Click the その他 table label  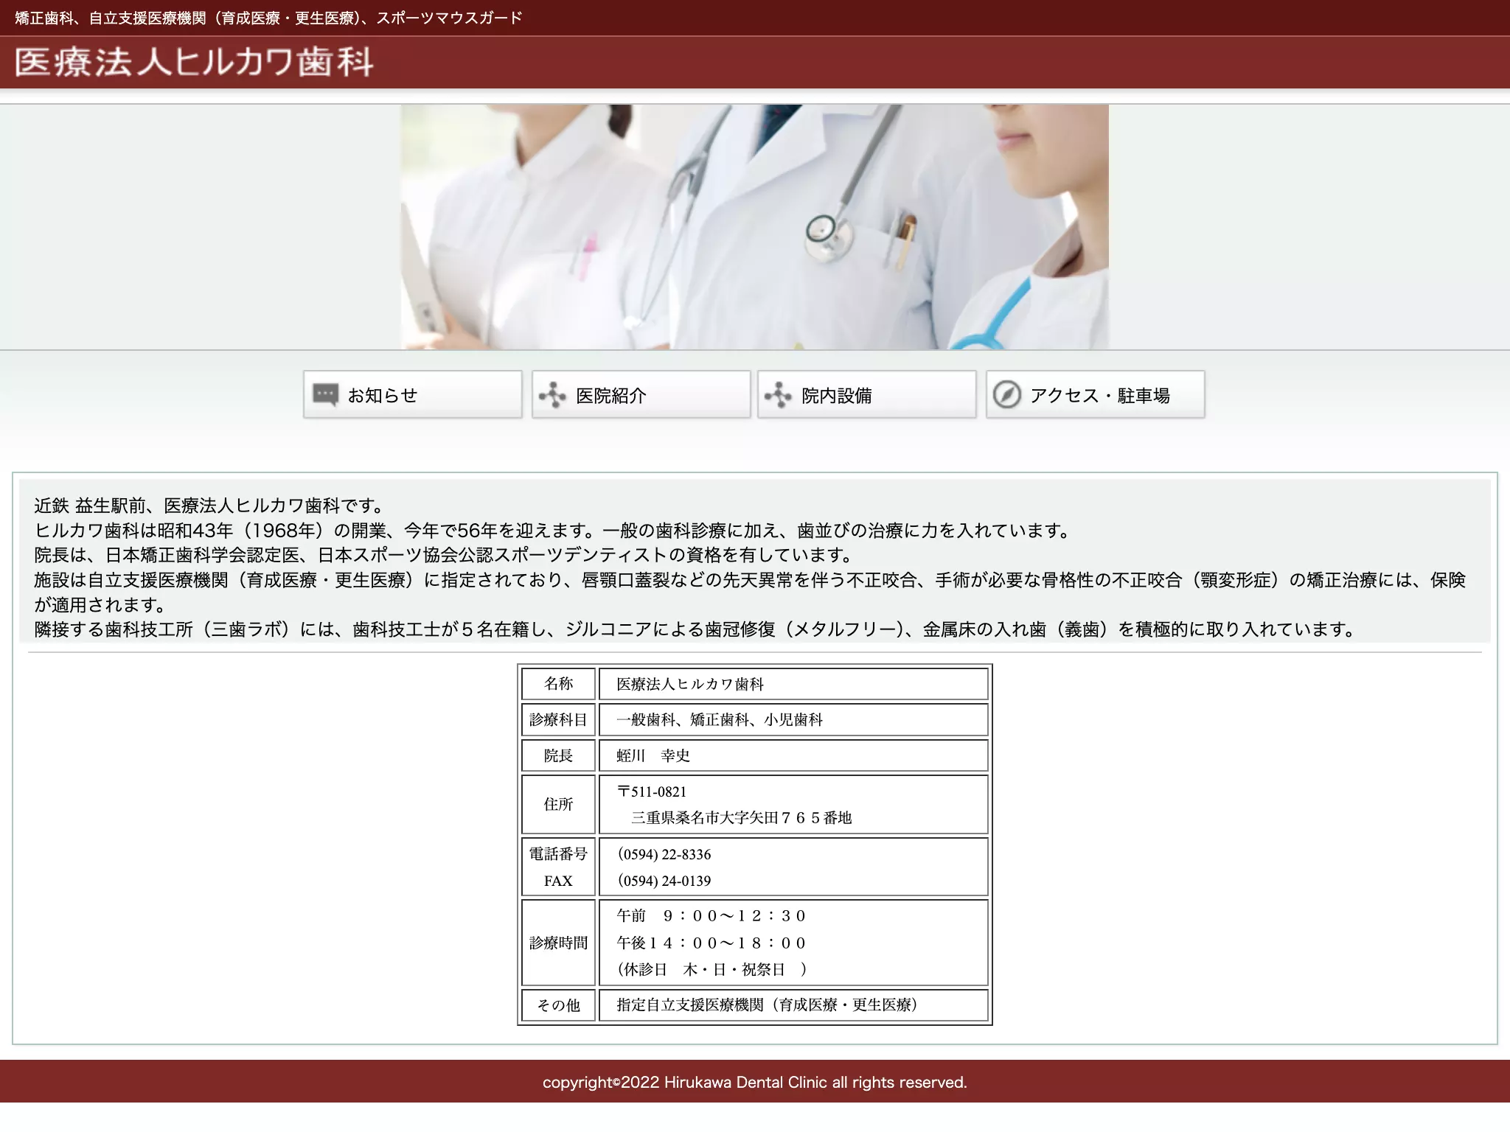(x=558, y=1005)
